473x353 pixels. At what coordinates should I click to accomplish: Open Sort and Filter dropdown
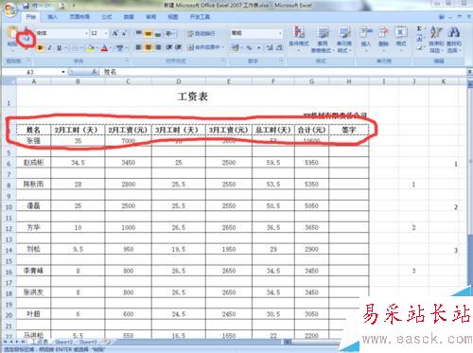(x=437, y=39)
